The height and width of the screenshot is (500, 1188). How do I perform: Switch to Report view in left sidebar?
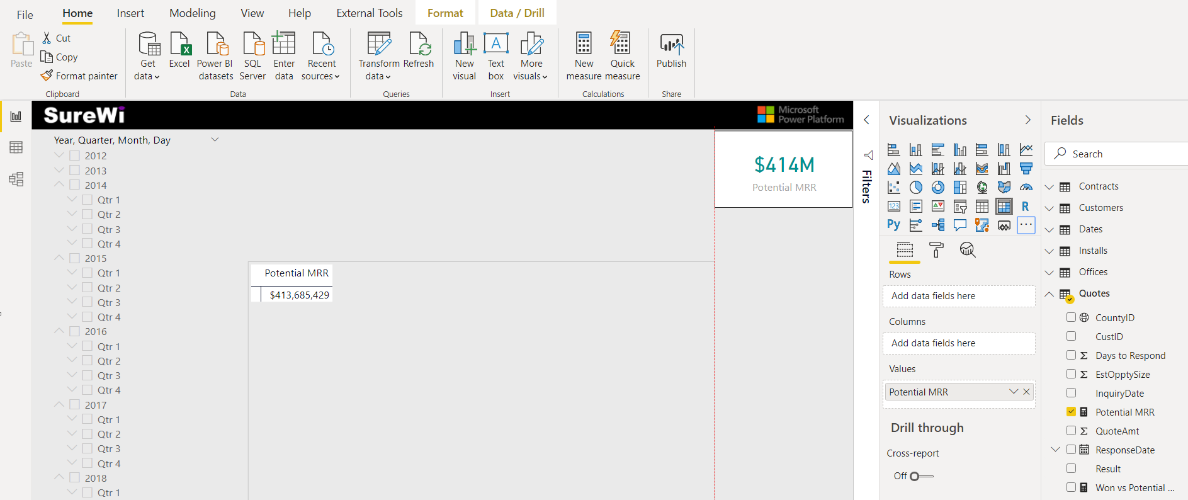(16, 116)
